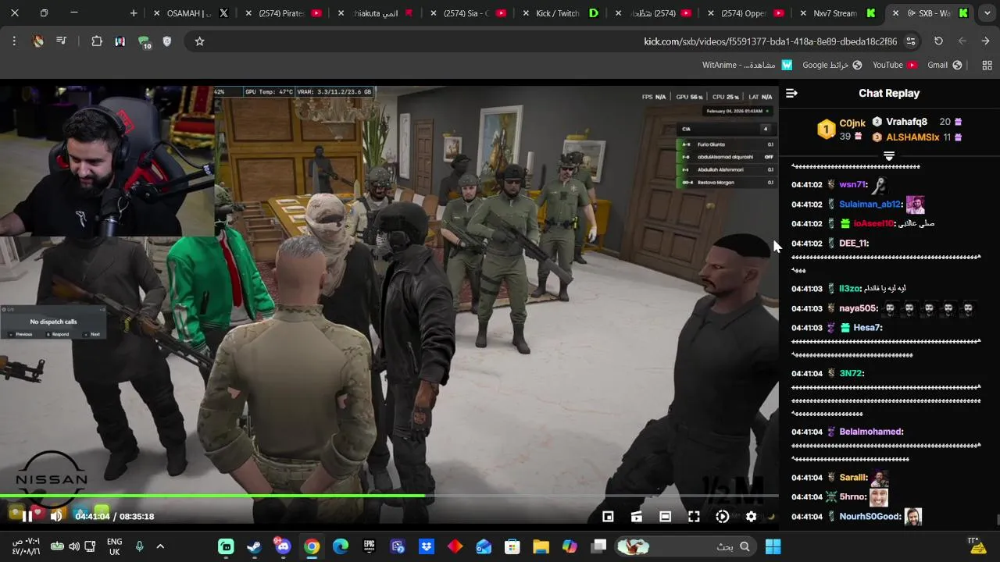
Task: Reload the current page
Action: click(938, 41)
